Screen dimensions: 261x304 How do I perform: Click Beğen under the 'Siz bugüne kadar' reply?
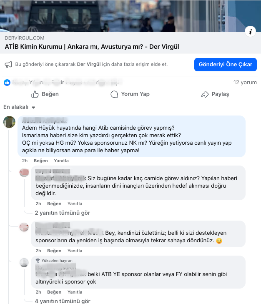tap(54, 204)
